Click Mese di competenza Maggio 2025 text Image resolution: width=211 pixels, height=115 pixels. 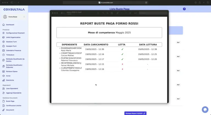(x=109, y=33)
